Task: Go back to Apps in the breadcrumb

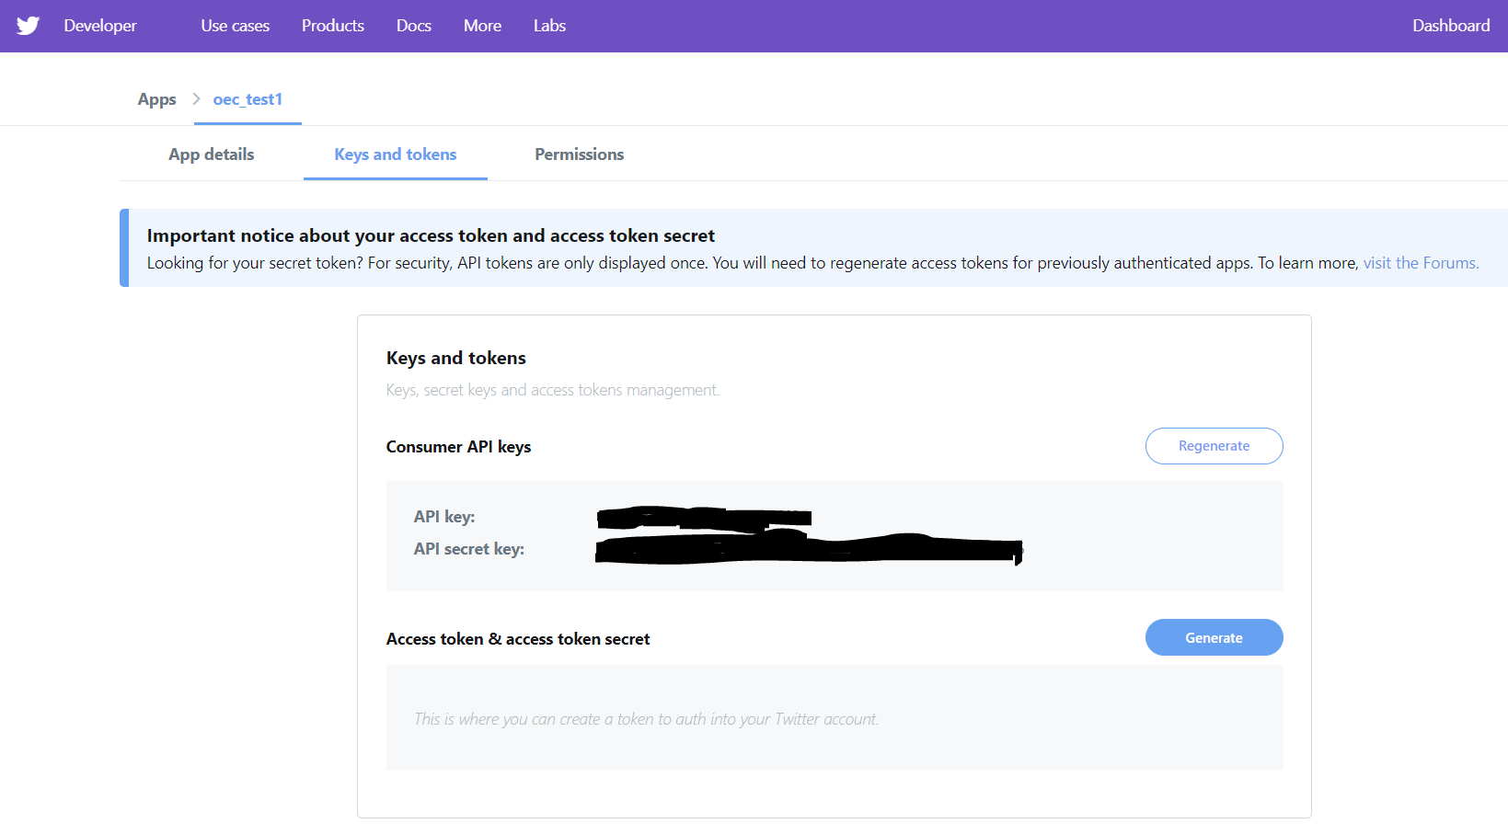Action: pos(156,99)
